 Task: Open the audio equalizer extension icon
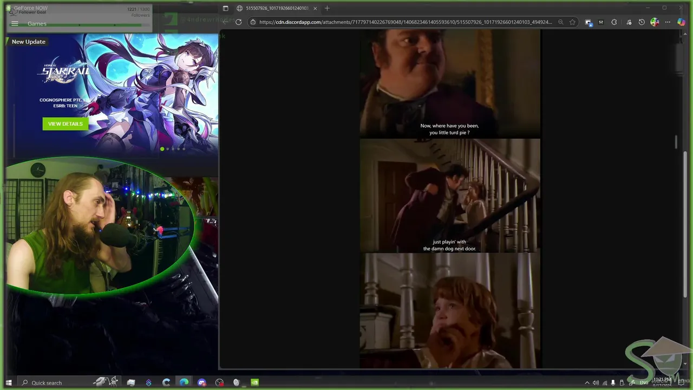(601, 22)
